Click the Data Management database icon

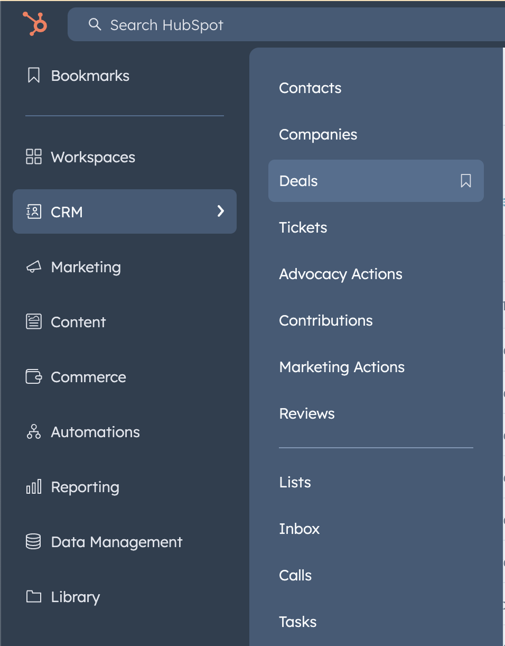pos(34,542)
